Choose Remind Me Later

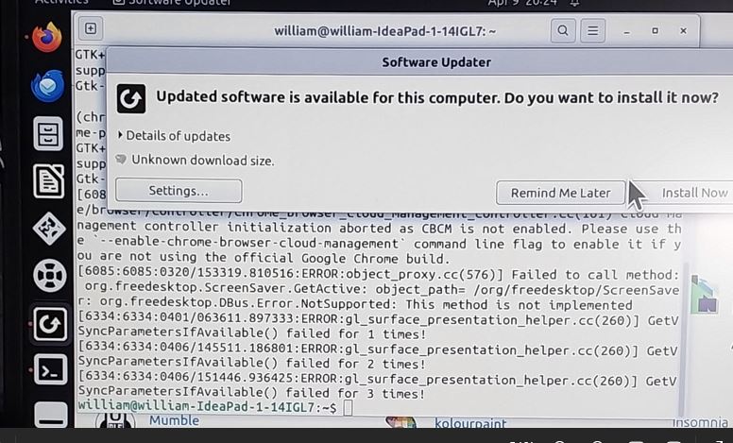(x=560, y=193)
